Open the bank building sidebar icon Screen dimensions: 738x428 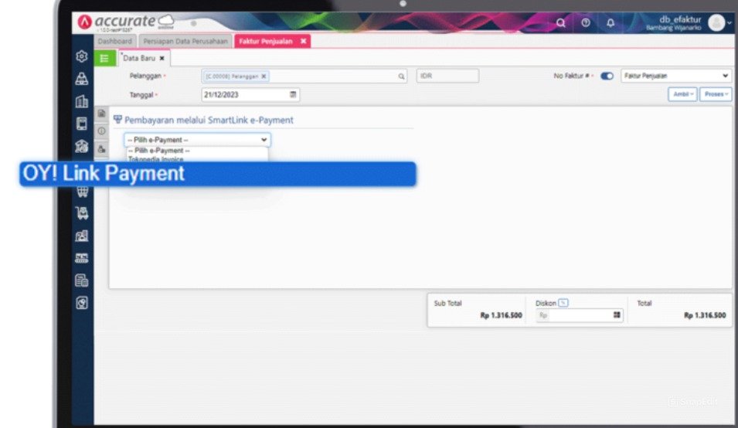click(81, 146)
